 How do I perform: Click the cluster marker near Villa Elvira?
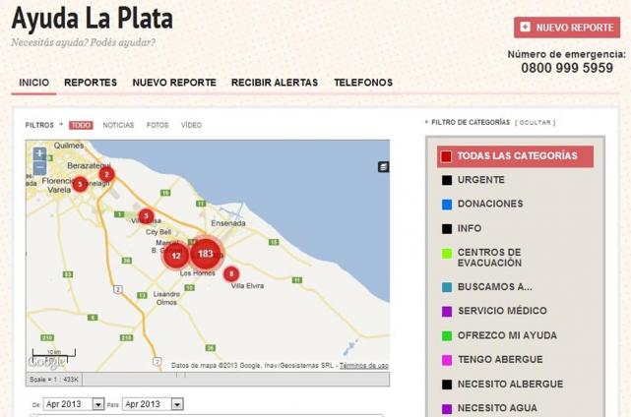click(231, 274)
